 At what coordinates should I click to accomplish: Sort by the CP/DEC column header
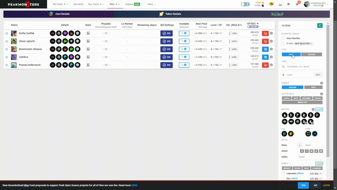253,24
